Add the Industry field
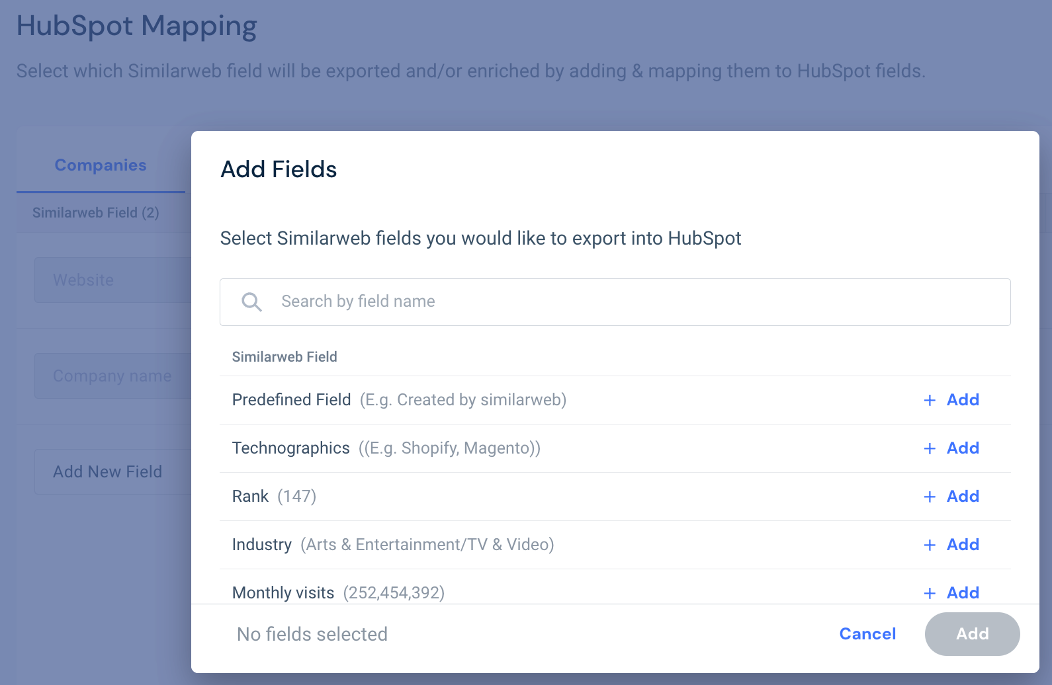Viewport: 1052px width, 685px height. [x=951, y=545]
